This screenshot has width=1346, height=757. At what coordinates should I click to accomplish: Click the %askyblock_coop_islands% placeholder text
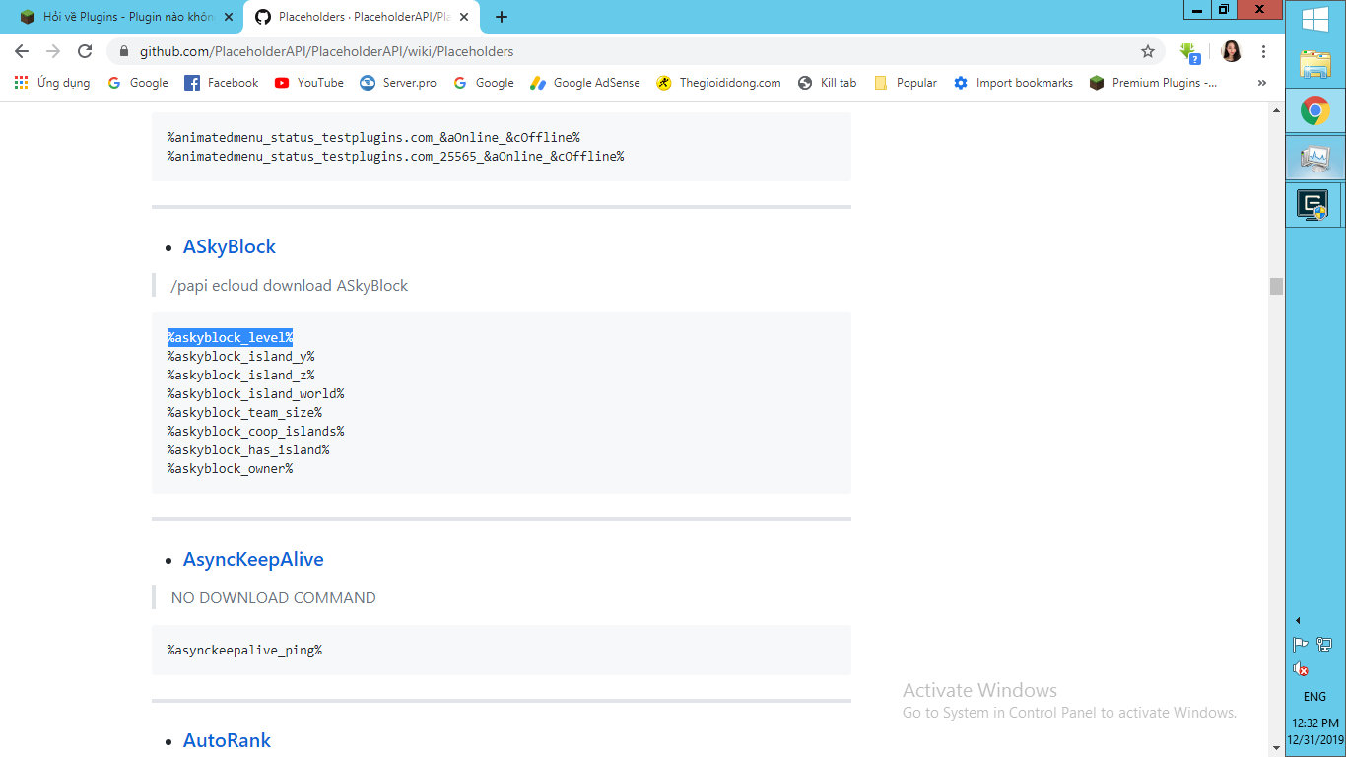click(x=255, y=431)
